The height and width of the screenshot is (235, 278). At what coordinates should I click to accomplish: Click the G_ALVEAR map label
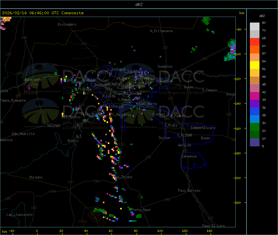tap(185, 135)
